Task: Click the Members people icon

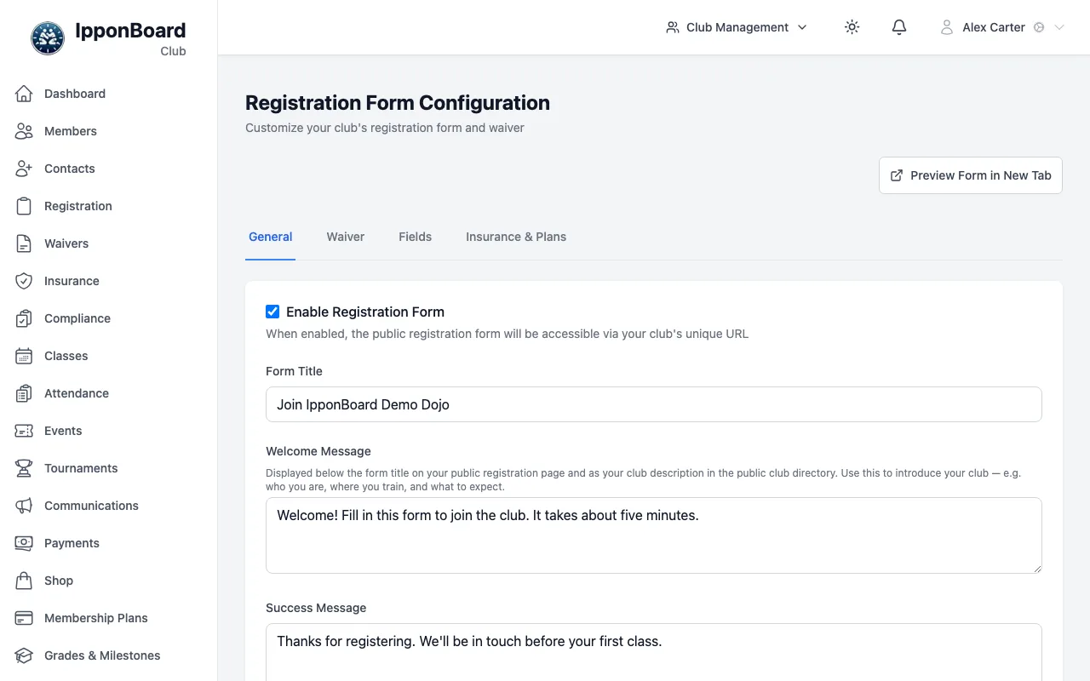Action: coord(24,131)
